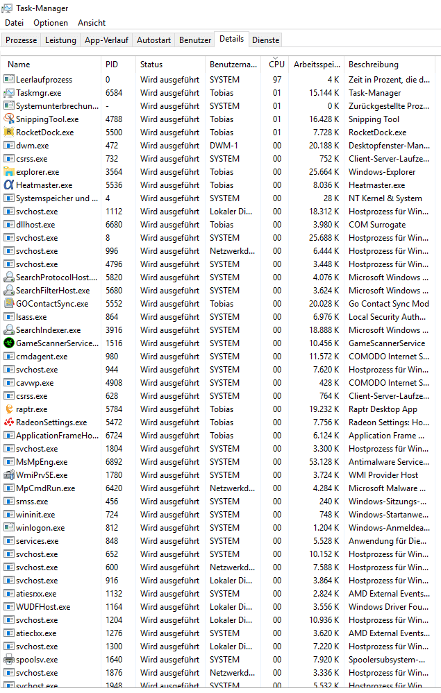Select the dllhost.exe process row
The height and width of the screenshot is (693, 441).
pos(219,225)
